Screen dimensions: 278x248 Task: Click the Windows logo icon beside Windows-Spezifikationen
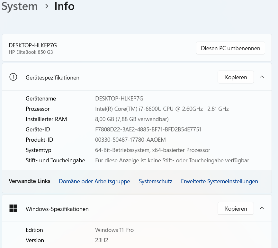click(13, 208)
